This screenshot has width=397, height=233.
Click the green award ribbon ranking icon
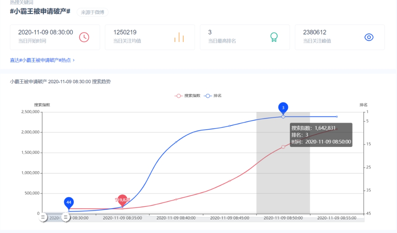pyautogui.click(x=274, y=37)
